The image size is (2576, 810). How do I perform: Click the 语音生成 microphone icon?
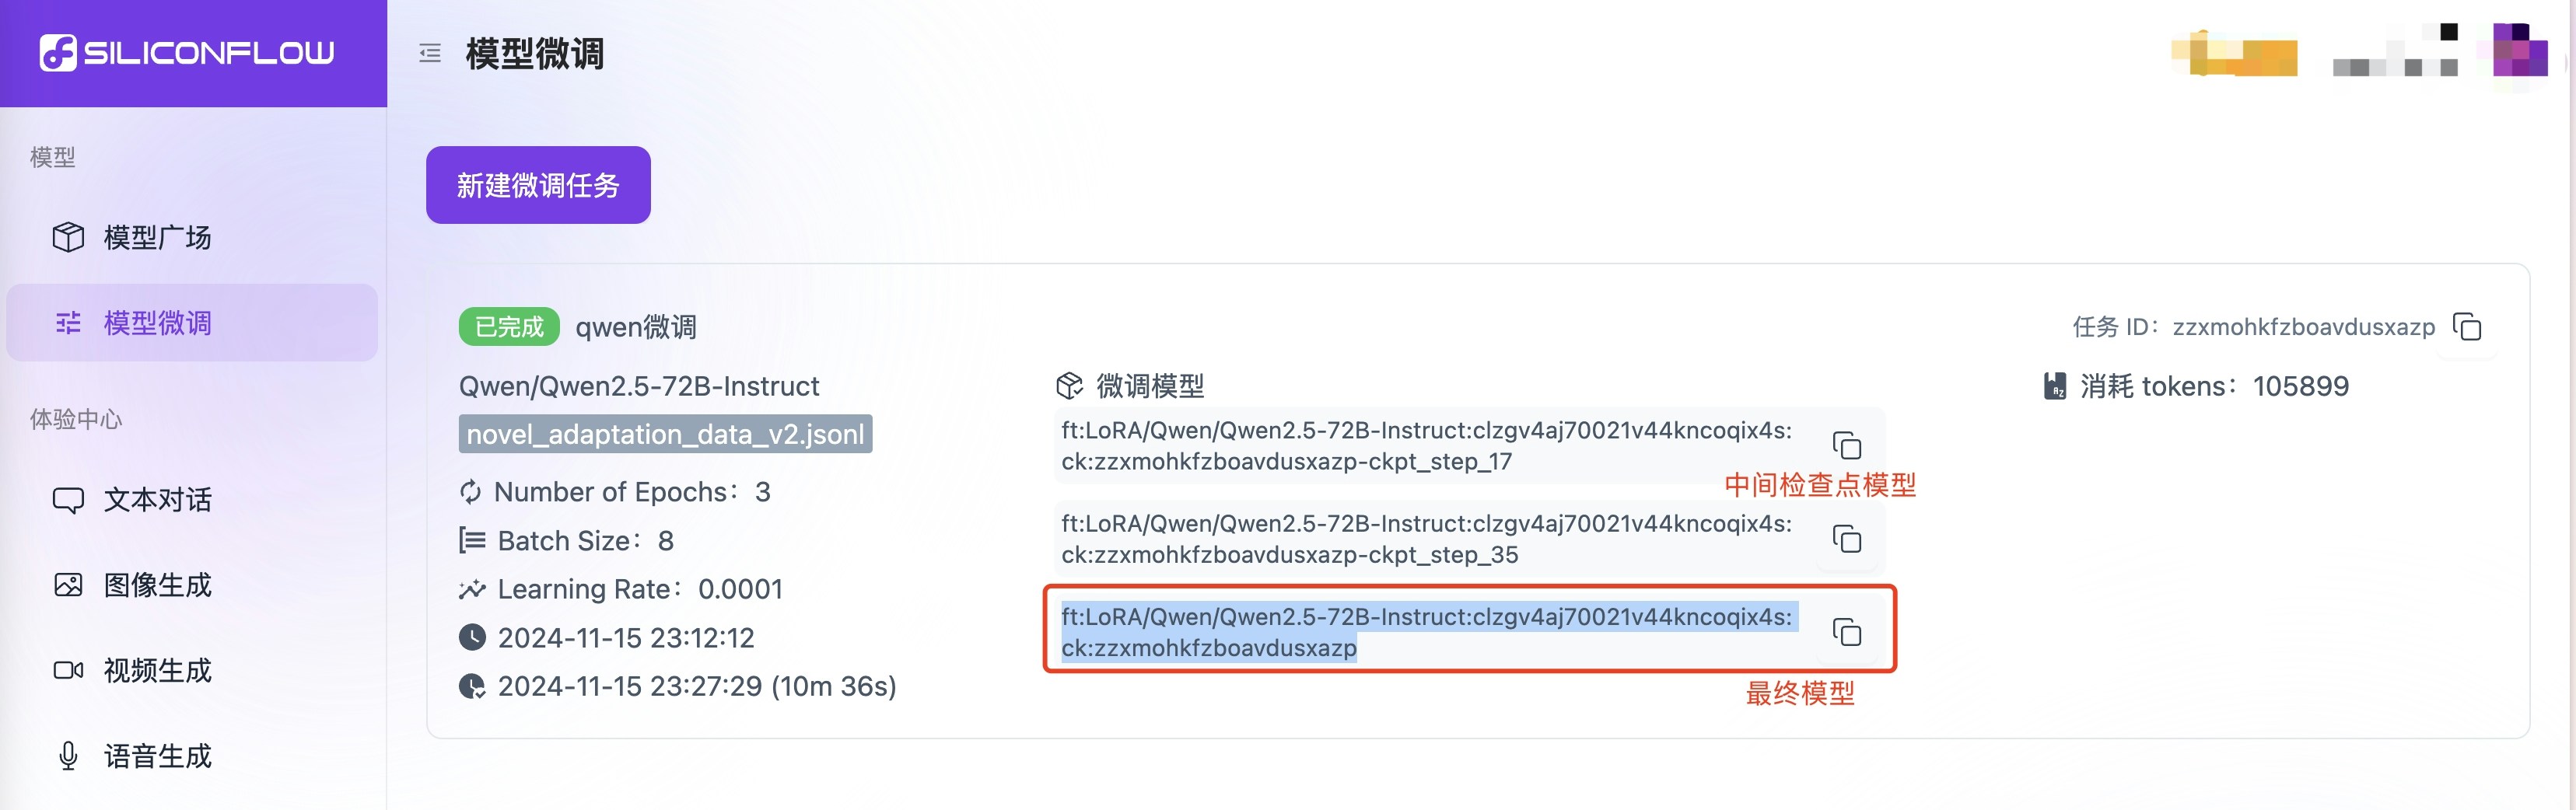(x=68, y=756)
